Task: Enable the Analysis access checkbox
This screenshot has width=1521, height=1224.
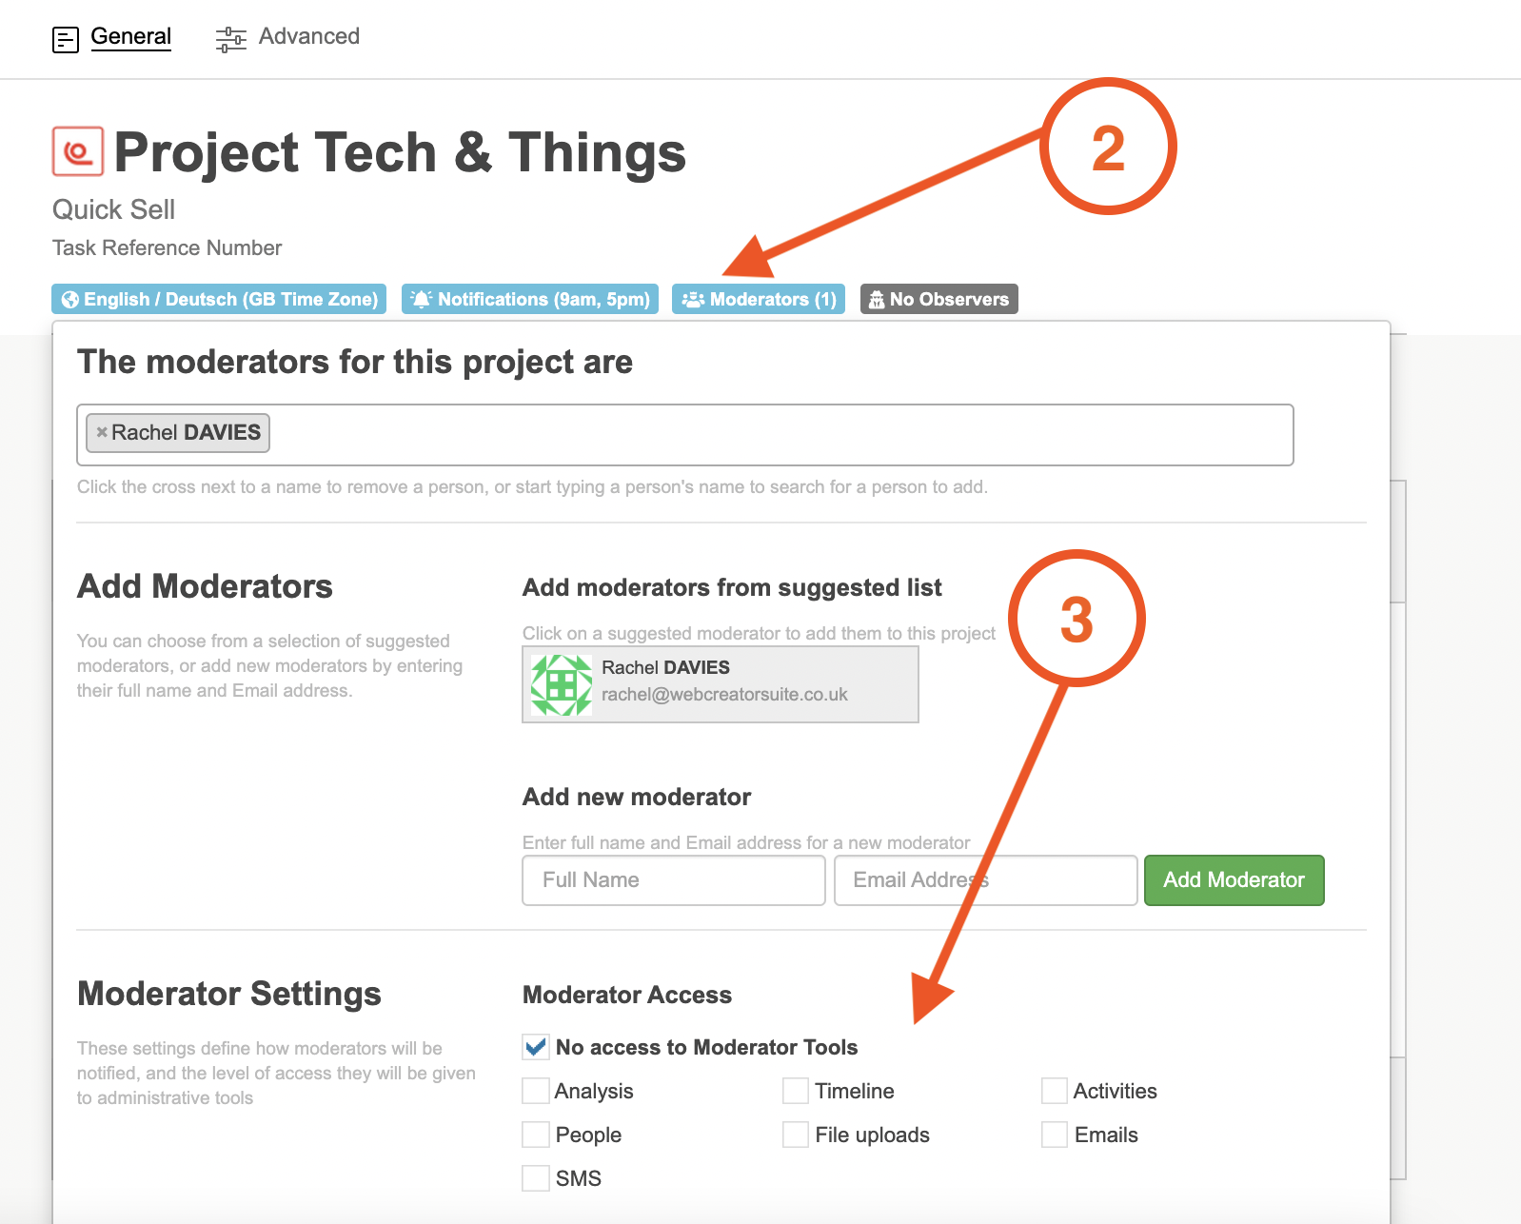Action: point(536,1091)
